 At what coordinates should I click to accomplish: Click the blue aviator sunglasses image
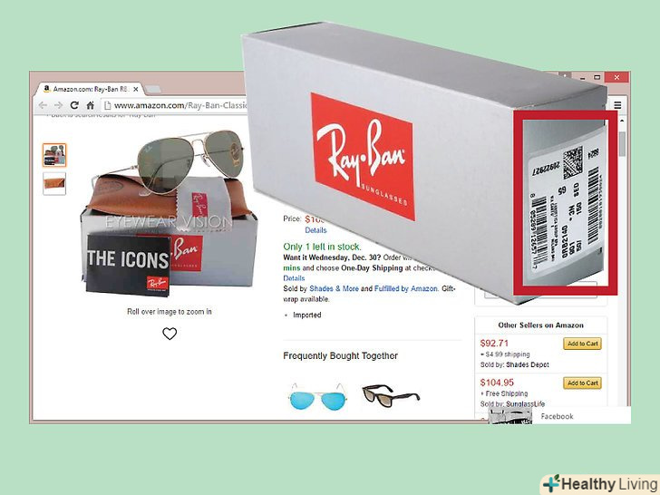pyautogui.click(x=318, y=396)
